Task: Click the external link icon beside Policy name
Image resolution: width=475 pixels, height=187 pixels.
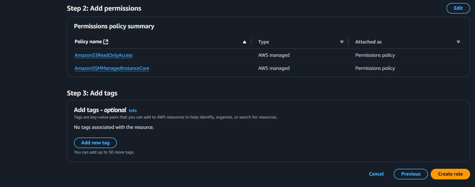Action: [106, 42]
